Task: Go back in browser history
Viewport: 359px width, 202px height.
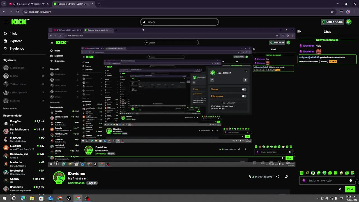Action: pos(4,12)
